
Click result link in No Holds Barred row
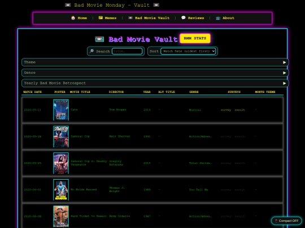[239, 190]
